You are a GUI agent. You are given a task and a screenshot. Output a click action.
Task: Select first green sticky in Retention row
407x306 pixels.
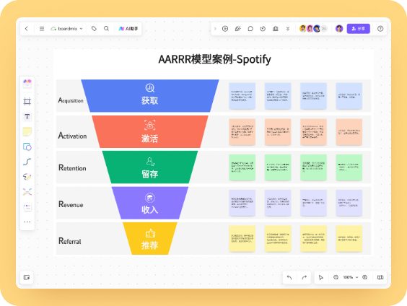point(242,167)
